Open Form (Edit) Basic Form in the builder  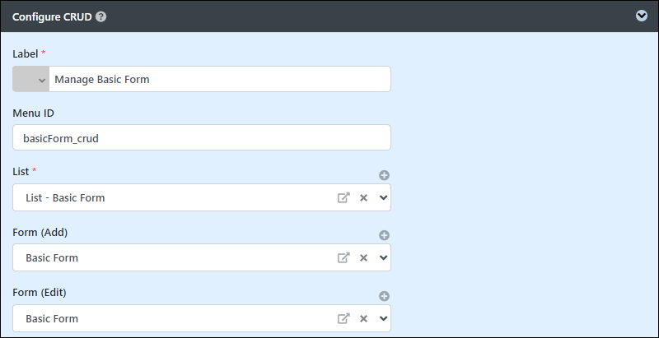[344, 318]
